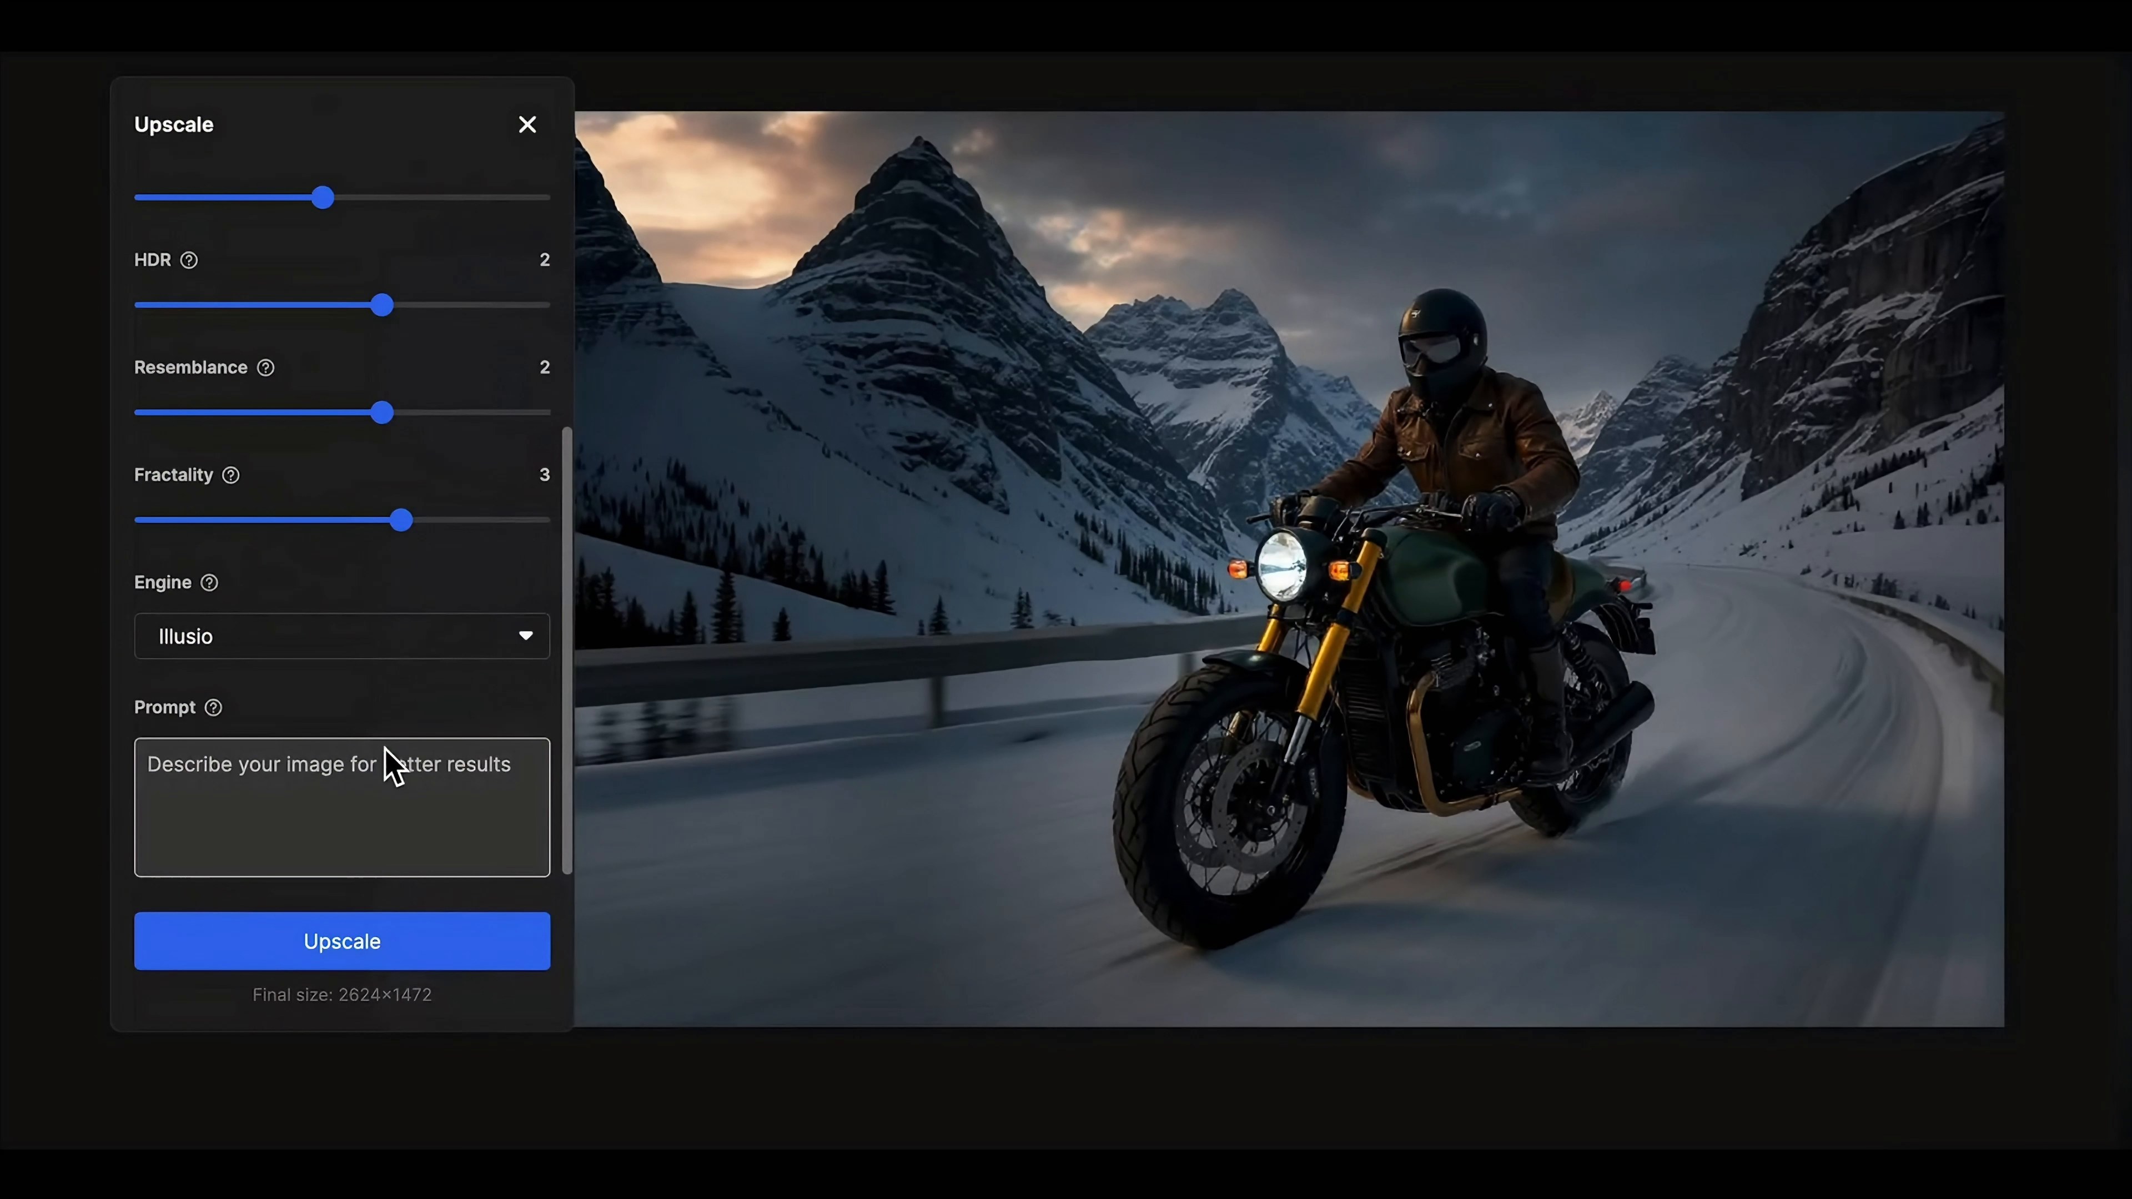Click the motorcycle rider preview image
2132x1199 pixels.
click(x=1289, y=570)
